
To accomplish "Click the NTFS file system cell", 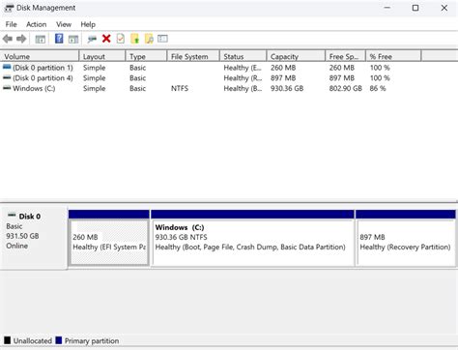I will (180, 88).
